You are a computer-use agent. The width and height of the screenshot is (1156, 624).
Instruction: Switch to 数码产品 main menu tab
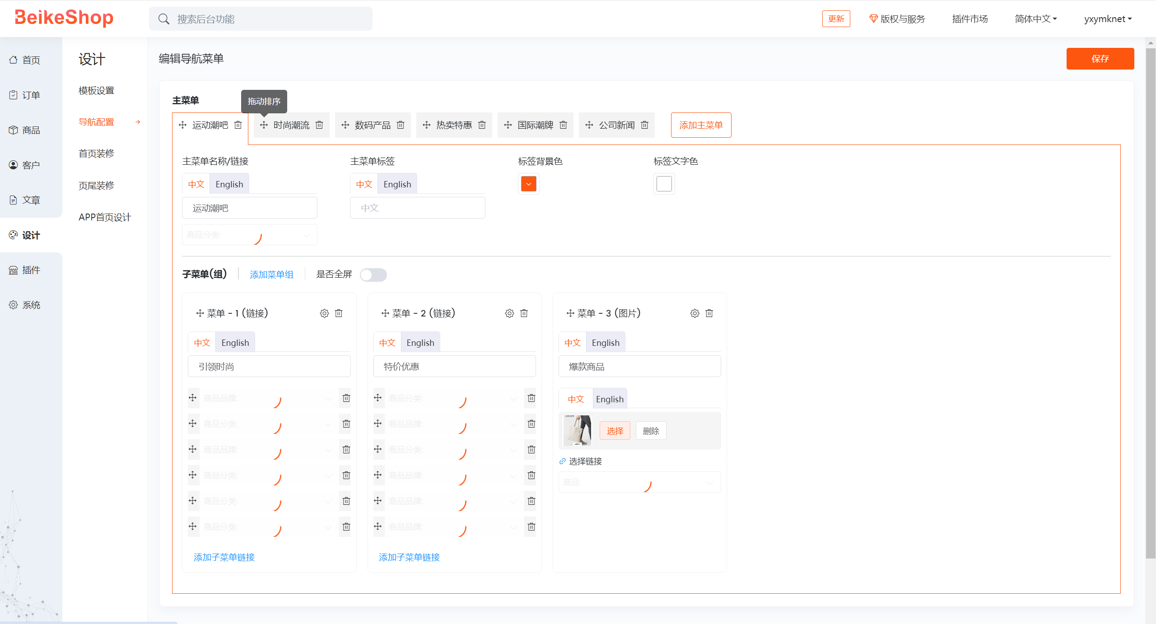tap(373, 125)
